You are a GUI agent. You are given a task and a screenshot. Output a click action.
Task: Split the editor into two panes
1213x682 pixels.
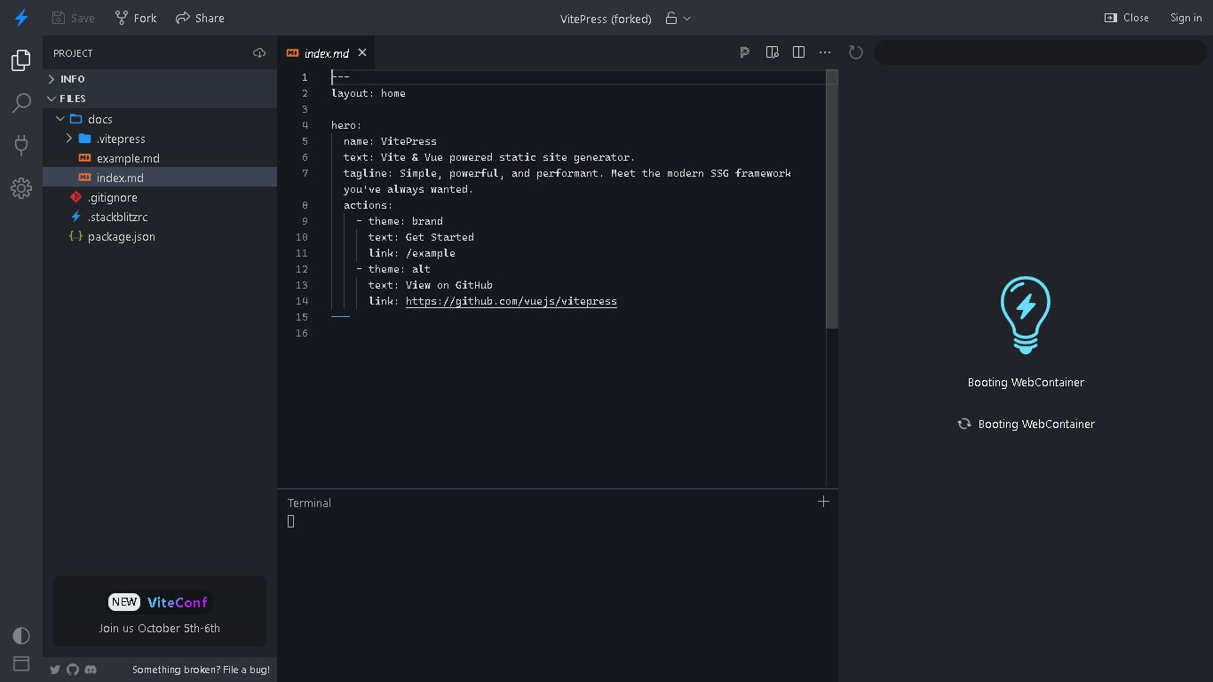click(798, 52)
